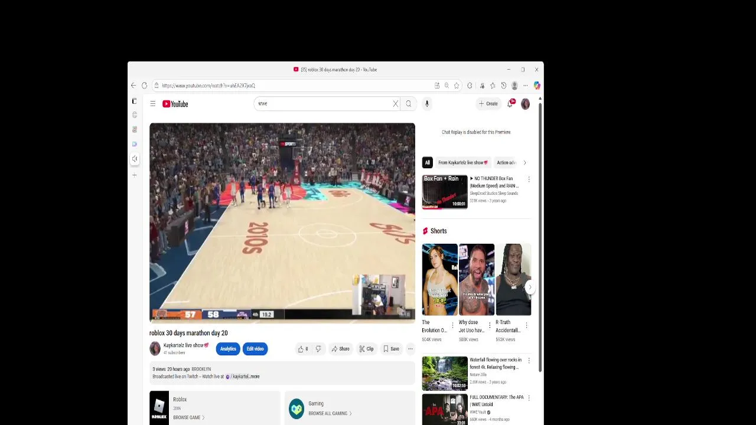Add new tab with sidebar plus
The height and width of the screenshot is (425, 756).
[135, 175]
